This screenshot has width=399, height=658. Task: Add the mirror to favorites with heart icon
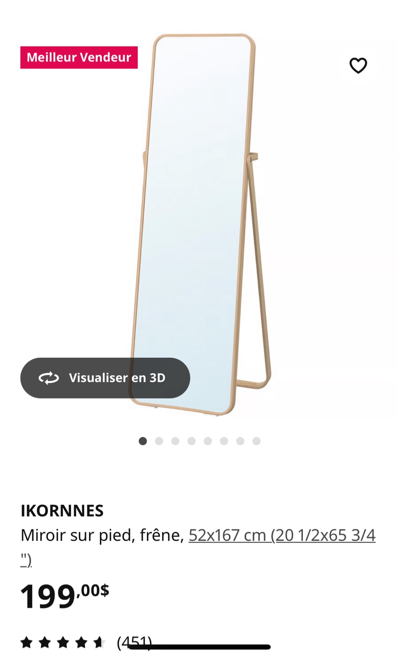[x=358, y=65]
